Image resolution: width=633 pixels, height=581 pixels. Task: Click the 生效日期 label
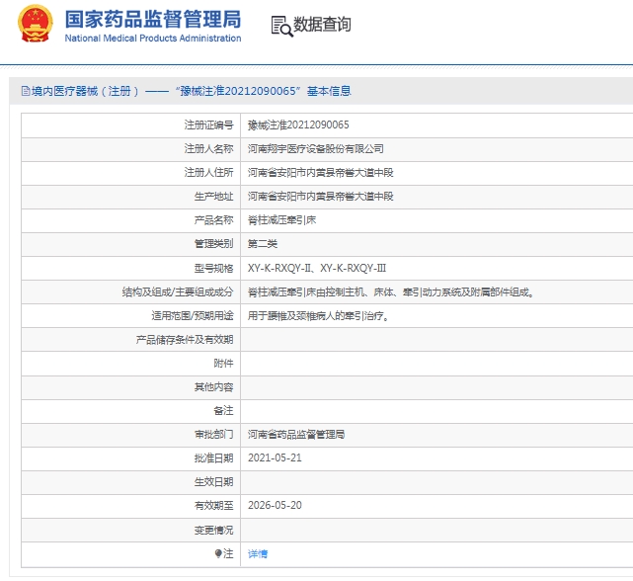213,482
